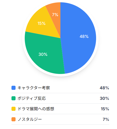Click the 48% label inside the pie
Image resolution: width=117 pixels, height=129 pixels.
pos(84,36)
